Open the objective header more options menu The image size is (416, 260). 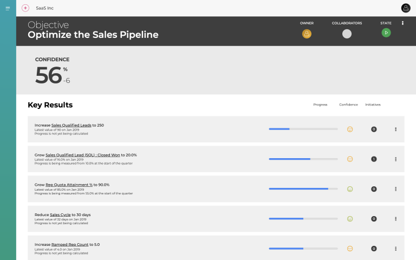pyautogui.click(x=402, y=23)
